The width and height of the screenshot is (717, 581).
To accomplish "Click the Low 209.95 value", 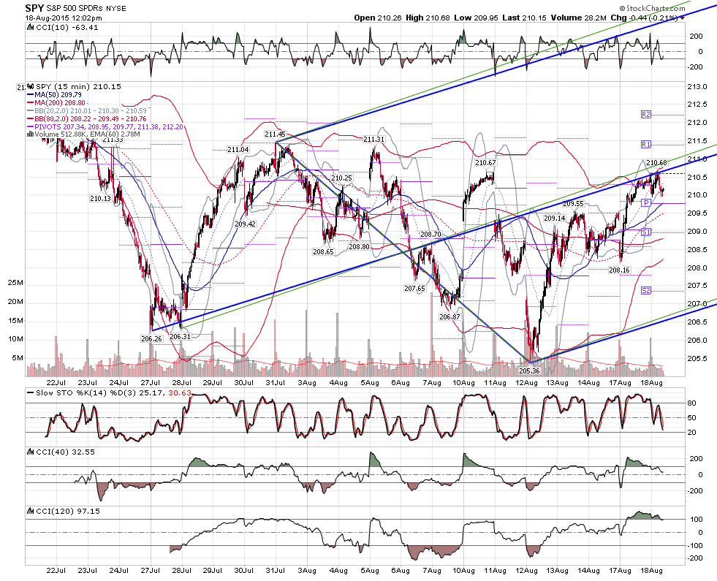I will point(476,18).
